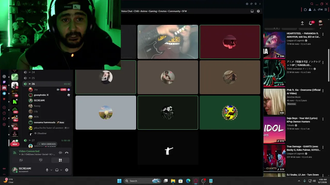Click the taskbar Search box
This screenshot has width=330, height=185.
(143, 181)
